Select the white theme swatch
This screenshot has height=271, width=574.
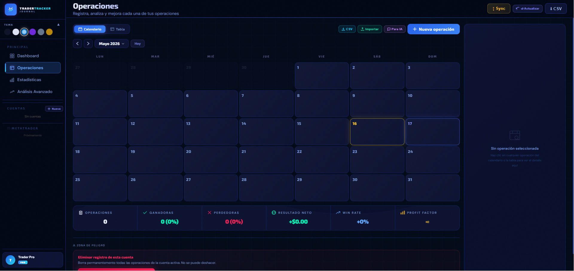pyautogui.click(x=16, y=32)
